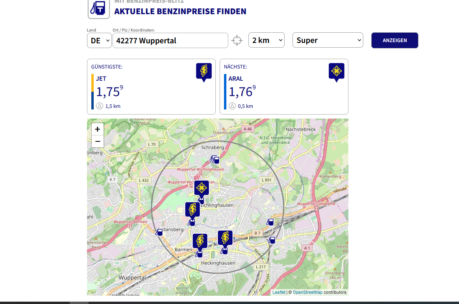Select the crosshair nearest-station marker on the map
Screen dimensions: 459x304
(x=202, y=188)
